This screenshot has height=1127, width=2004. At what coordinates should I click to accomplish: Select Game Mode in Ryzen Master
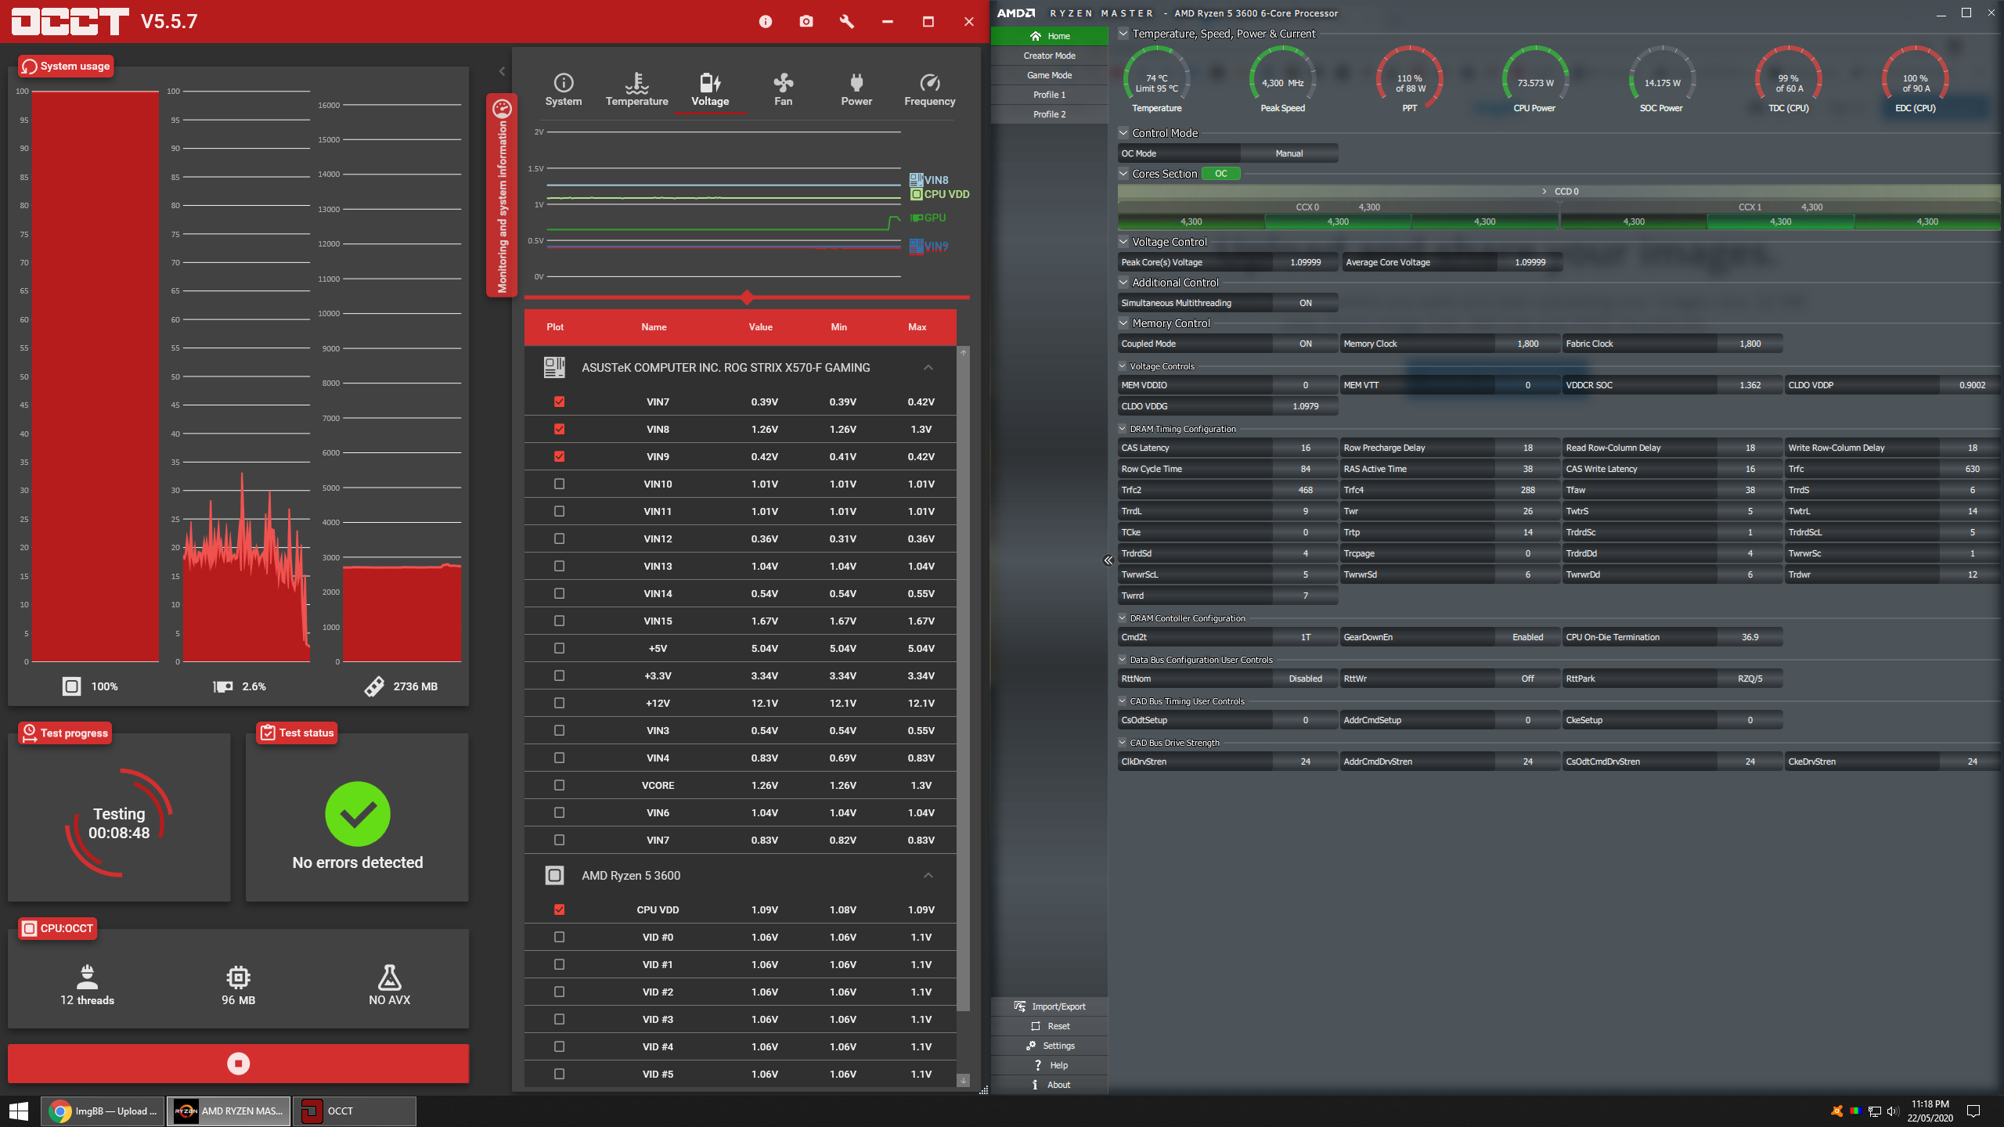point(1050,75)
